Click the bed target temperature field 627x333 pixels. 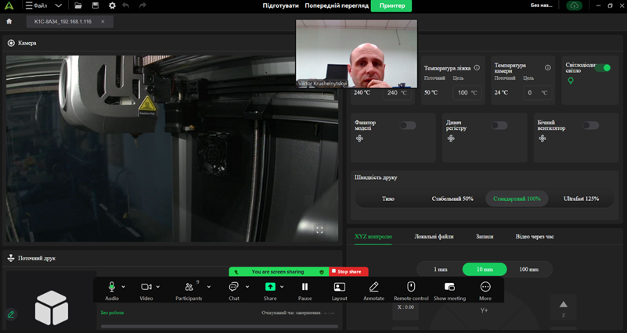[468, 92]
